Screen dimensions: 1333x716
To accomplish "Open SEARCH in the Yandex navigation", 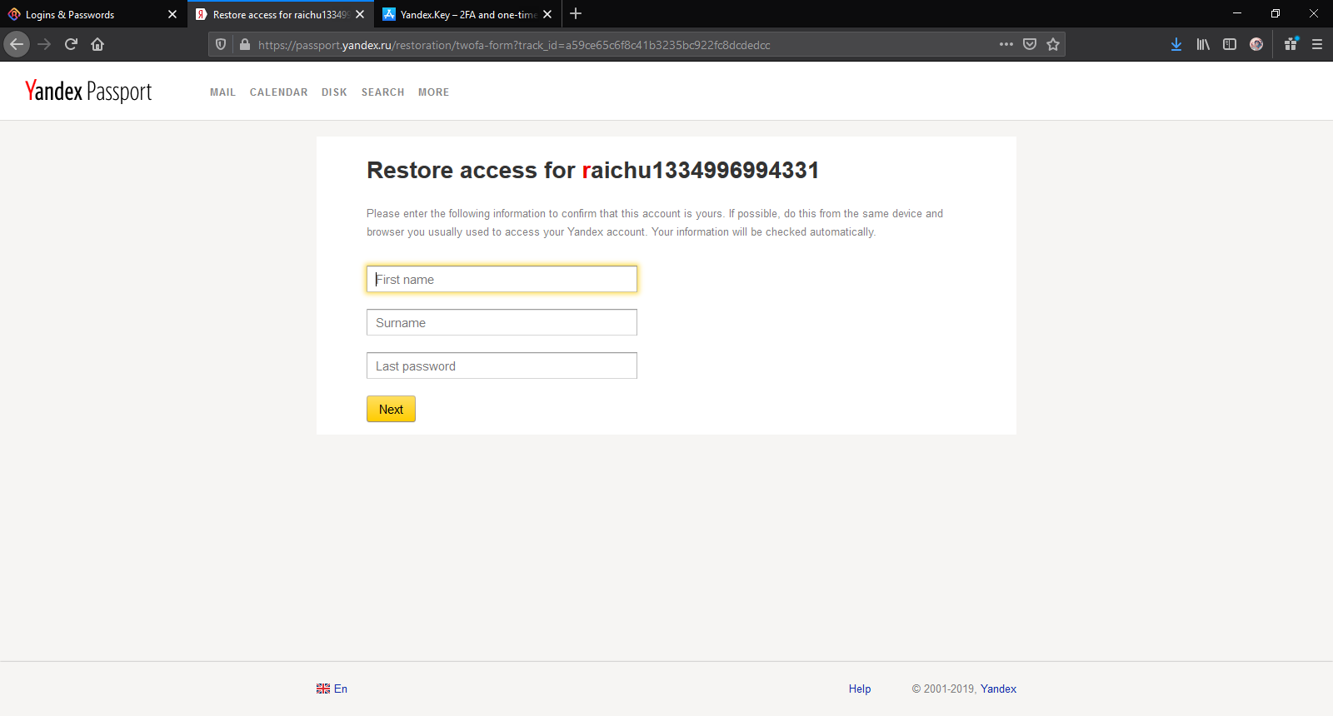I will coord(382,92).
